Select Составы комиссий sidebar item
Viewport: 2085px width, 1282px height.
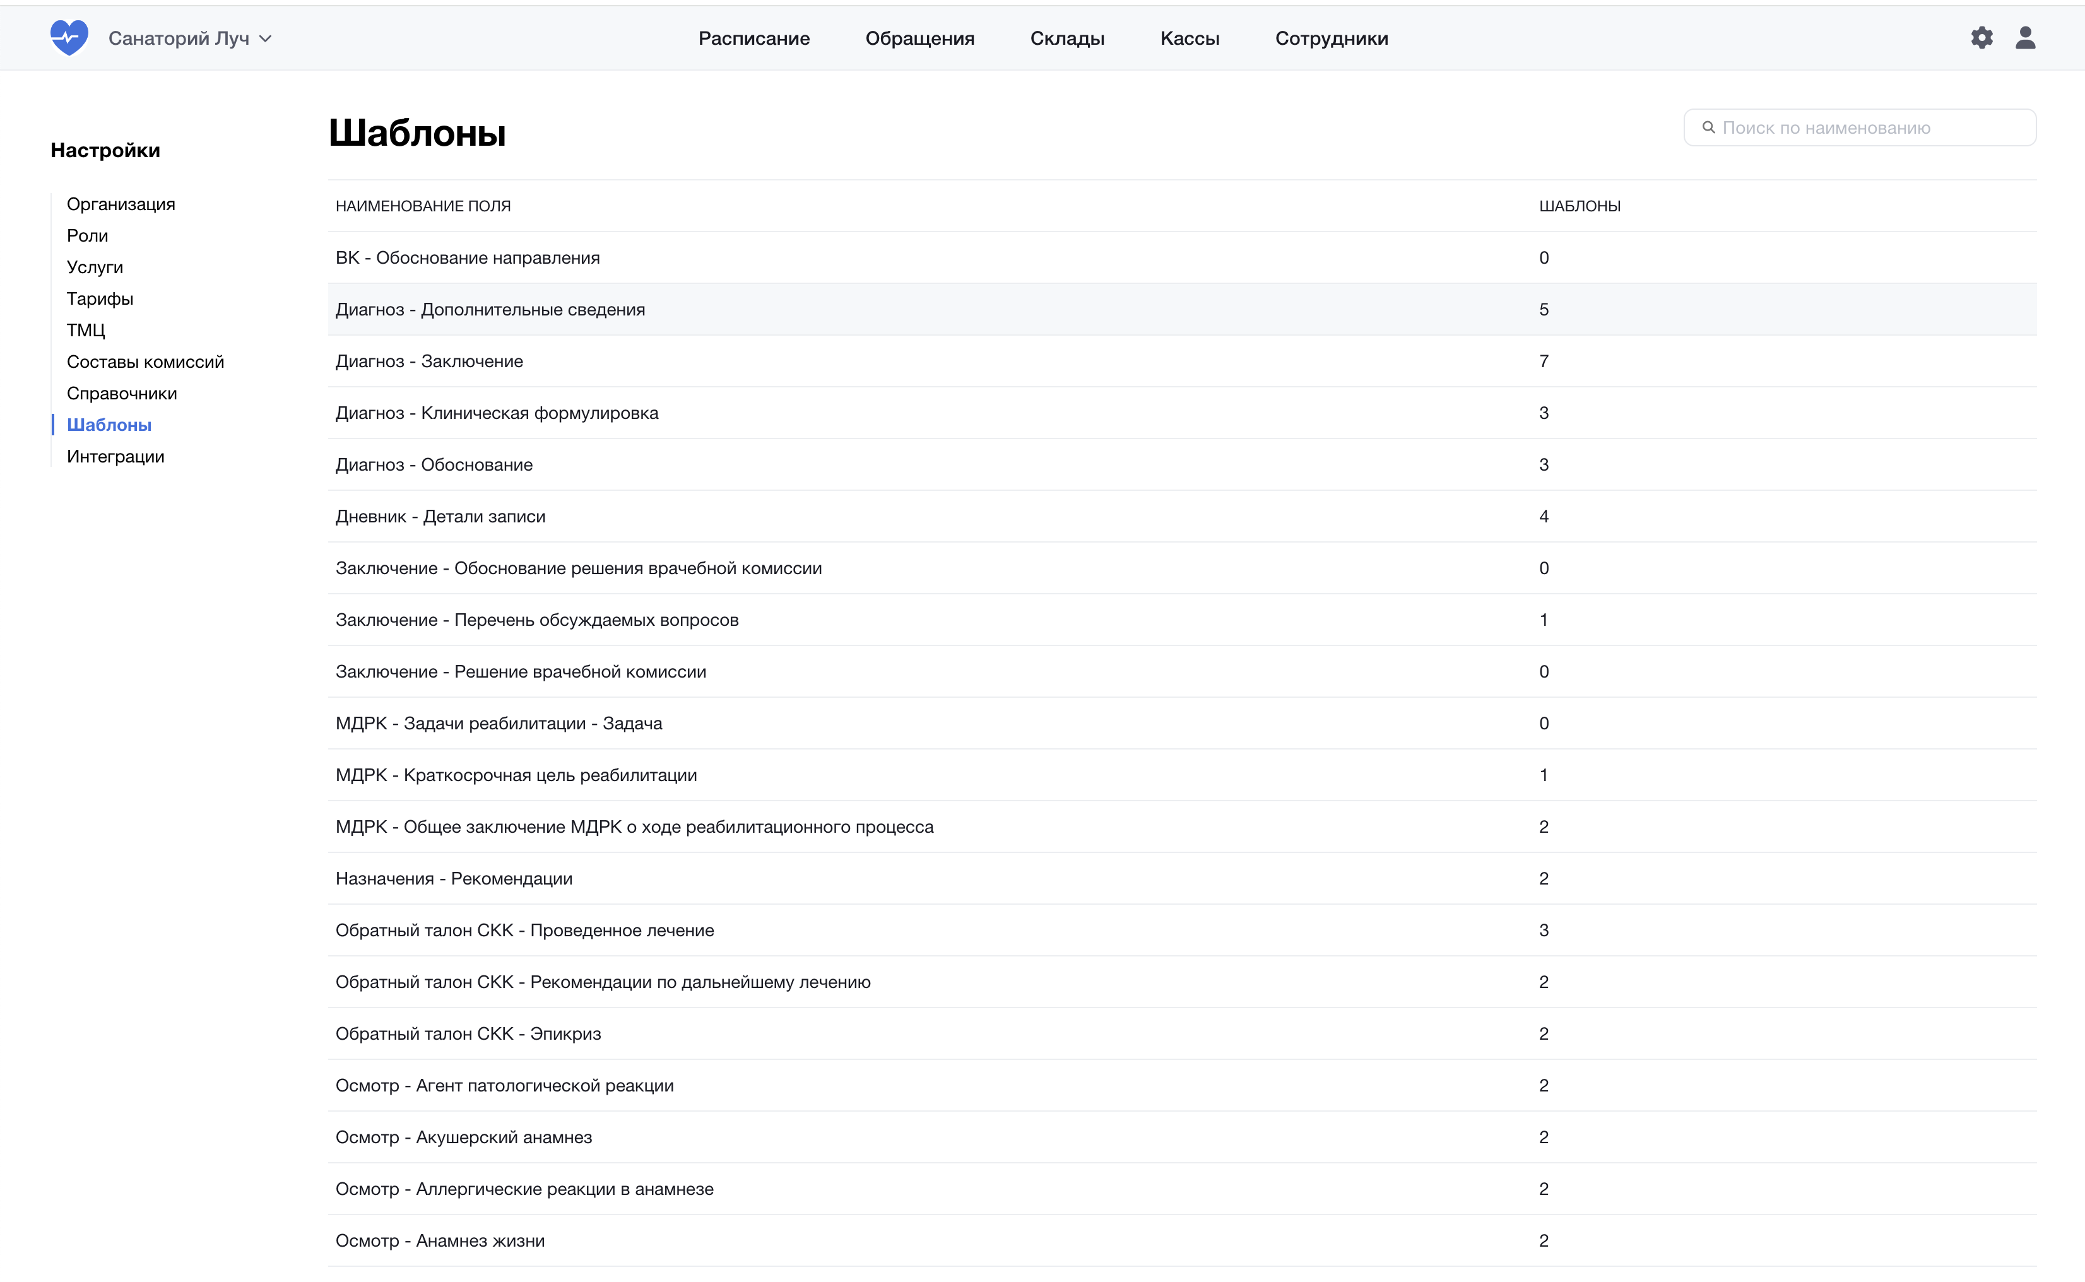click(x=145, y=362)
